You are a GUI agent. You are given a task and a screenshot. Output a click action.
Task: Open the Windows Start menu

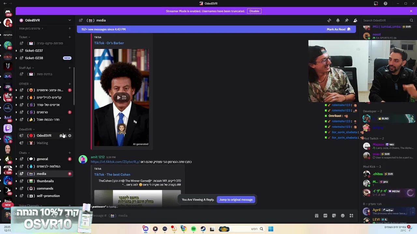271,229
